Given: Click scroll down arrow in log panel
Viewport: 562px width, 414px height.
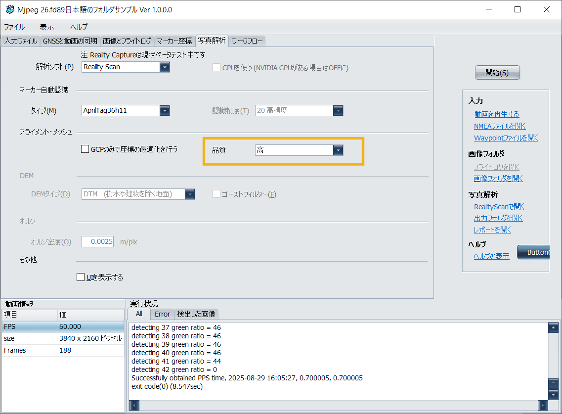Looking at the screenshot, I should coord(554,395).
